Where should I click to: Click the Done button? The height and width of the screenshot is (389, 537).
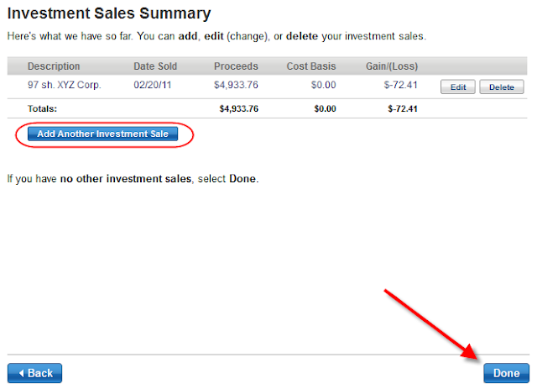pos(506,373)
